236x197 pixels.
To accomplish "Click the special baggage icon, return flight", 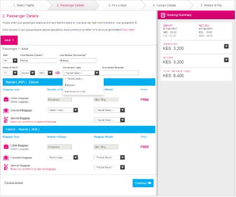I will pyautogui.click(x=6, y=167).
